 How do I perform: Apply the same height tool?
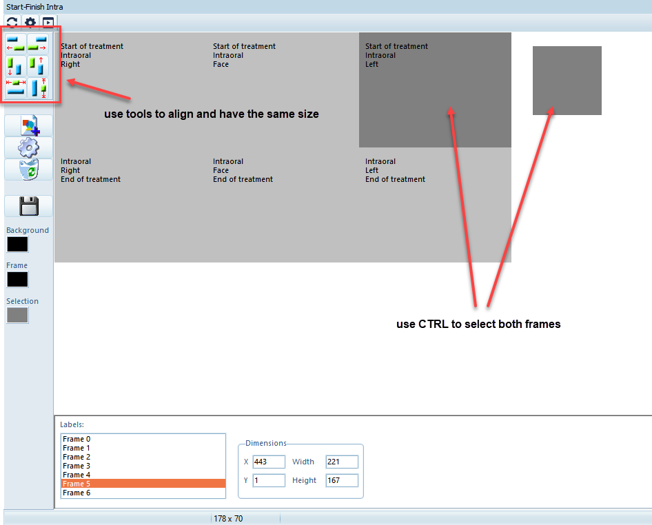point(38,87)
